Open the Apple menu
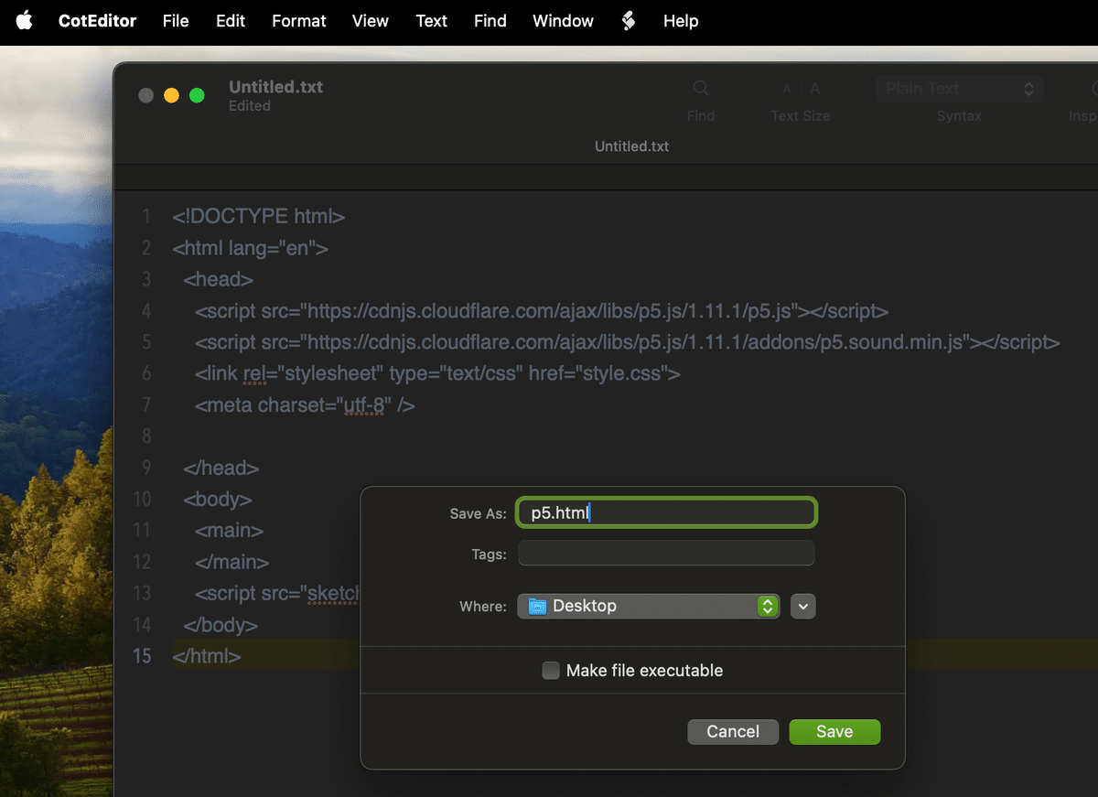 (x=24, y=20)
